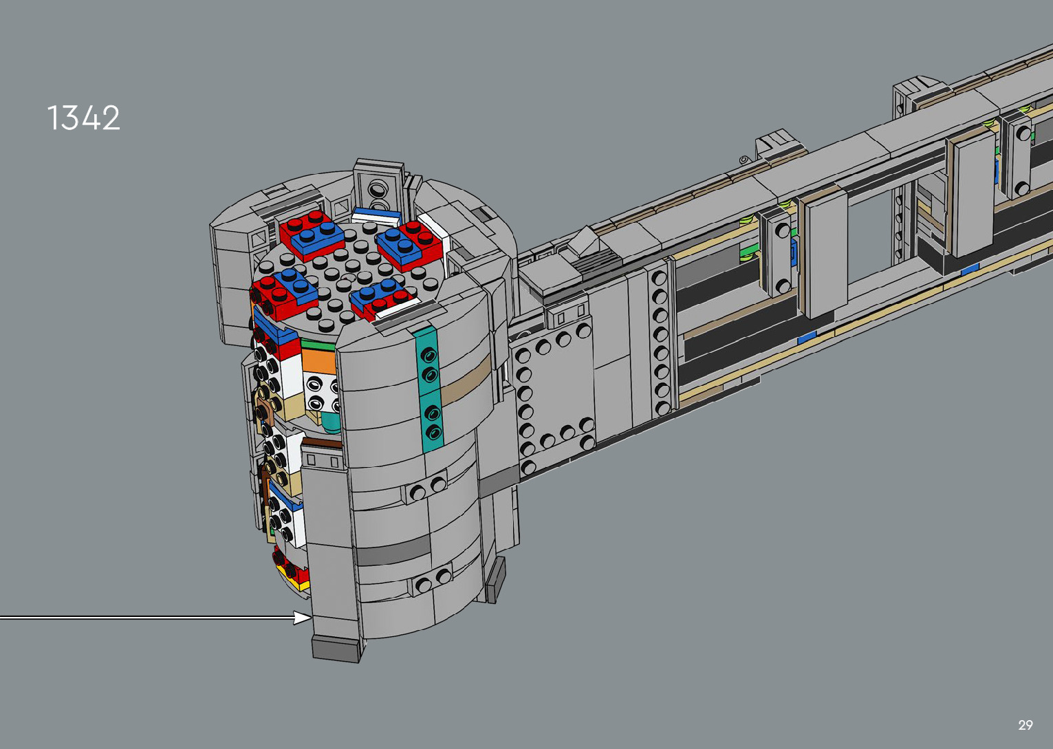Viewport: 1053px width, 749px height.
Task: Click the step number 1342
Action: tap(83, 118)
